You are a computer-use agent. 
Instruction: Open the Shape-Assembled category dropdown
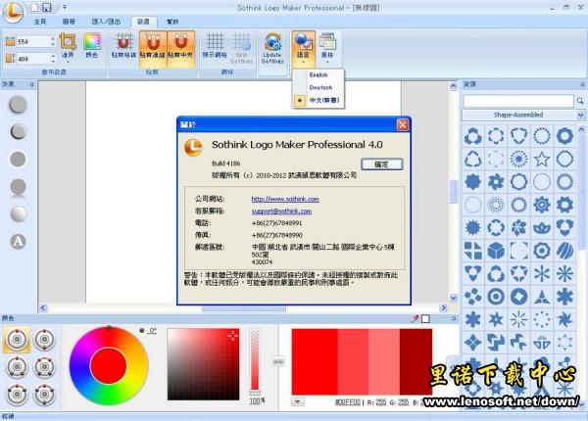(523, 115)
